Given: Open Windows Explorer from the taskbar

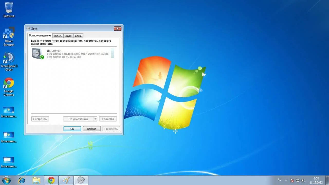Looking at the screenshot, I should point(36,180).
